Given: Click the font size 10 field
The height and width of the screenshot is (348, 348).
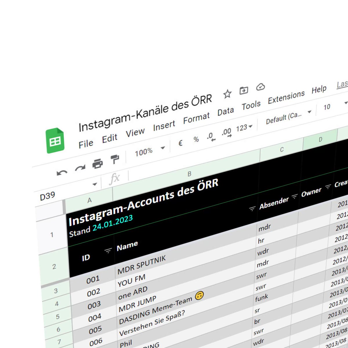Looking at the screenshot, I should [x=327, y=107].
